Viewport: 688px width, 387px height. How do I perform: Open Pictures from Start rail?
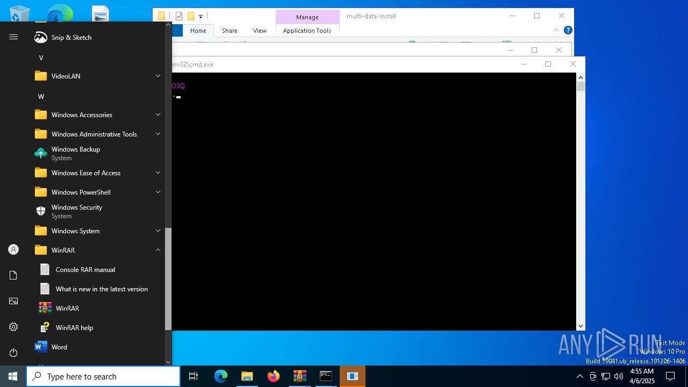click(13, 301)
